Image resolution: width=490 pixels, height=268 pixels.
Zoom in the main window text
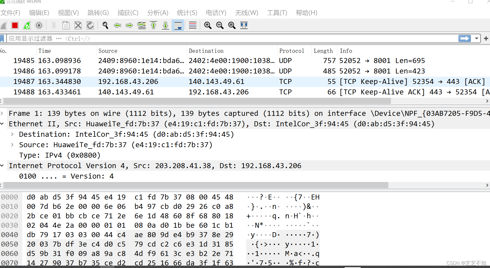tap(208, 25)
